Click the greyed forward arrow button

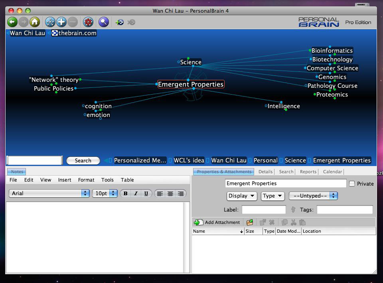click(x=24, y=22)
